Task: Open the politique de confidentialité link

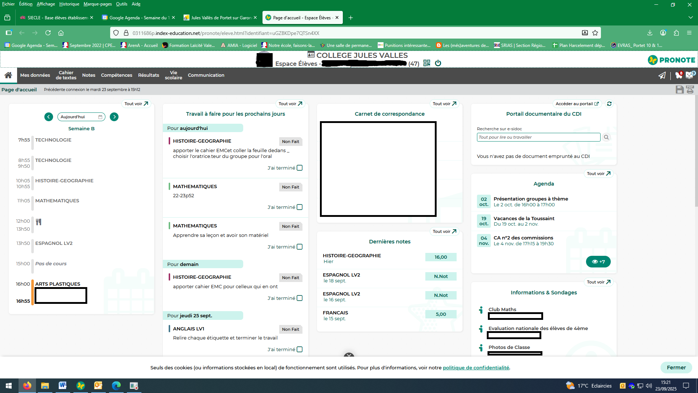Action: point(476,368)
